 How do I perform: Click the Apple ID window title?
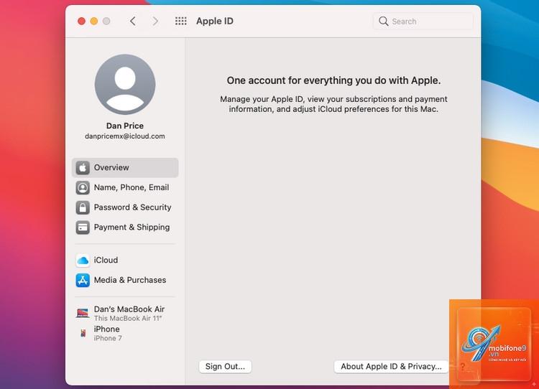(215, 22)
